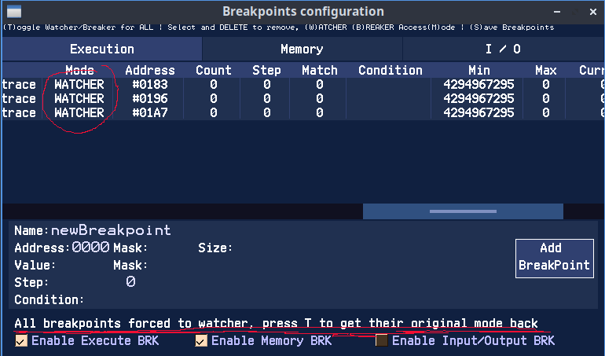Screen dimensions: 605x356
Task: Open the I / O tab
Action: (503, 49)
